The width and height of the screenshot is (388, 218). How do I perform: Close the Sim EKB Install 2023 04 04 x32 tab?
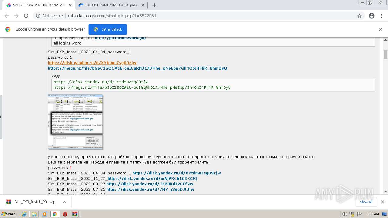pyautogui.click(x=70, y=5)
